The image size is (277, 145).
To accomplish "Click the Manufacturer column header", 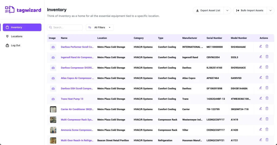I will [190, 38].
